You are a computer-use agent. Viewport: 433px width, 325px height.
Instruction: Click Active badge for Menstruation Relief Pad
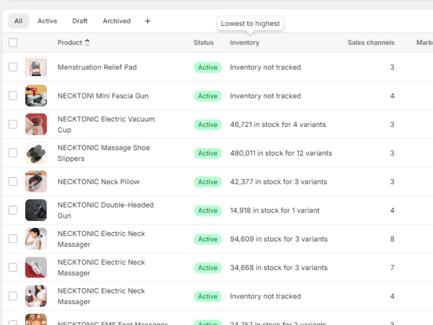click(x=208, y=68)
